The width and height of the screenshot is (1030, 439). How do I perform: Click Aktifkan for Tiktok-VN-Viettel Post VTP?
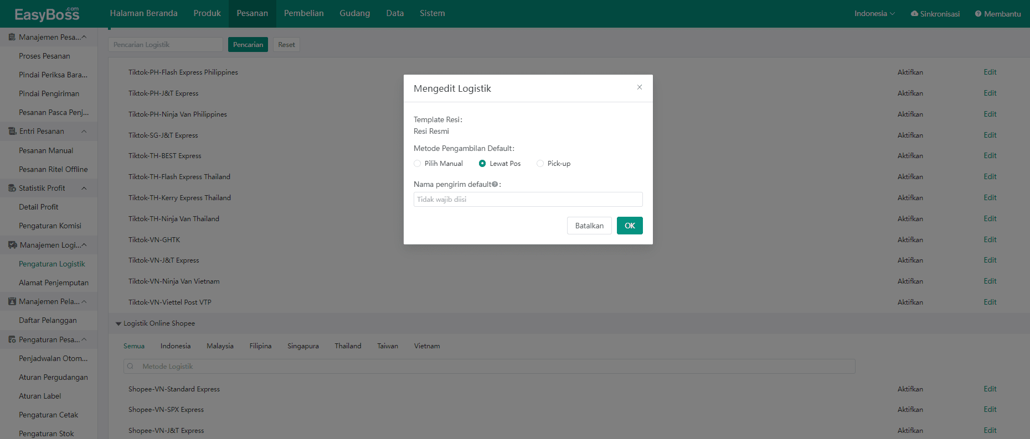coord(910,302)
